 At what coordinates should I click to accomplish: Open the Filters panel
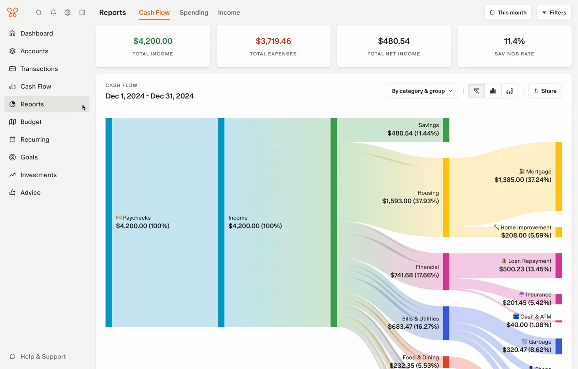(554, 13)
